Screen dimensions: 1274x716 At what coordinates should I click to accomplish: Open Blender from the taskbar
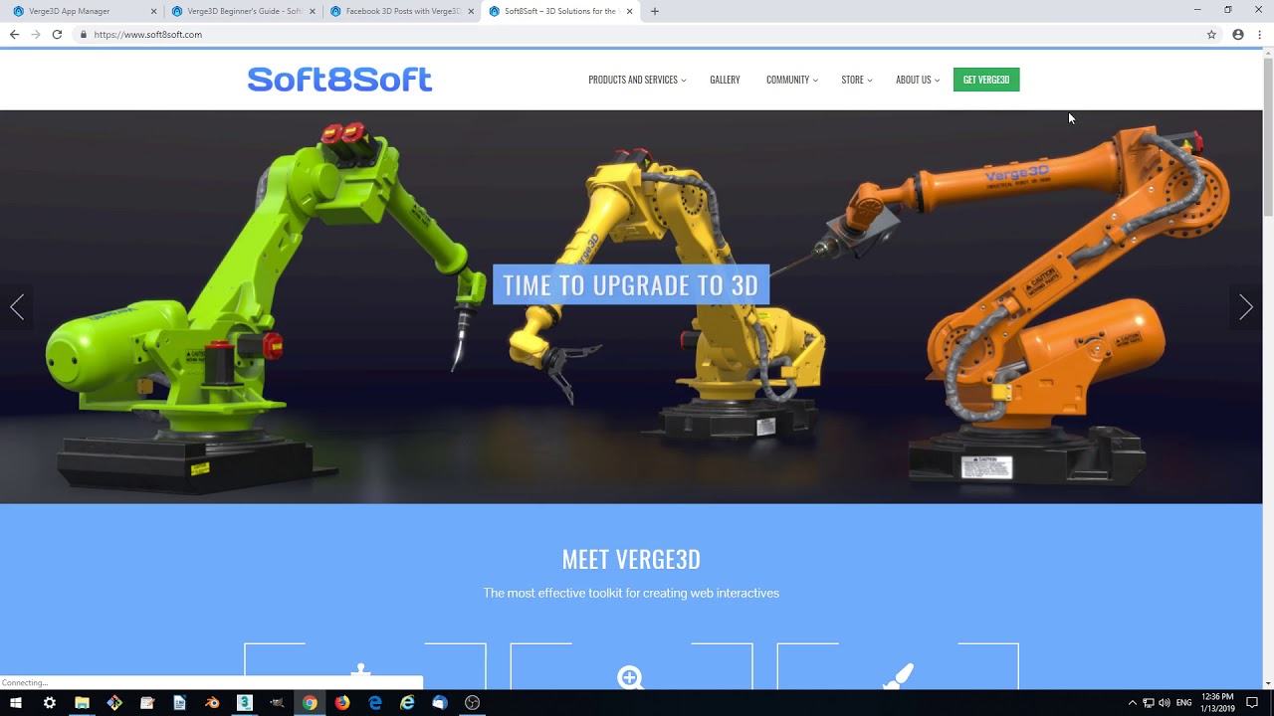pos(212,702)
